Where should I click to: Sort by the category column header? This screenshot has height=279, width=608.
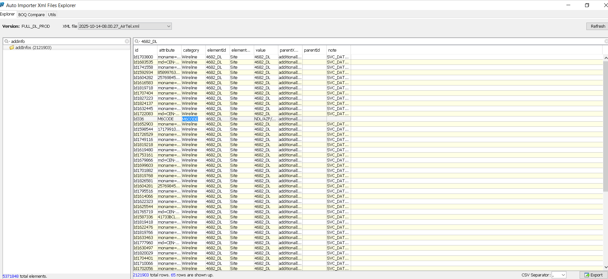[x=191, y=50]
